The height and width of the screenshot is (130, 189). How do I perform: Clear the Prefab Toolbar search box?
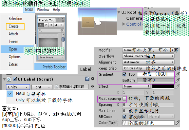point(62,30)
